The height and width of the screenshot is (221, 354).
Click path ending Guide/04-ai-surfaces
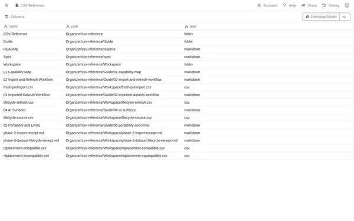[101, 110]
